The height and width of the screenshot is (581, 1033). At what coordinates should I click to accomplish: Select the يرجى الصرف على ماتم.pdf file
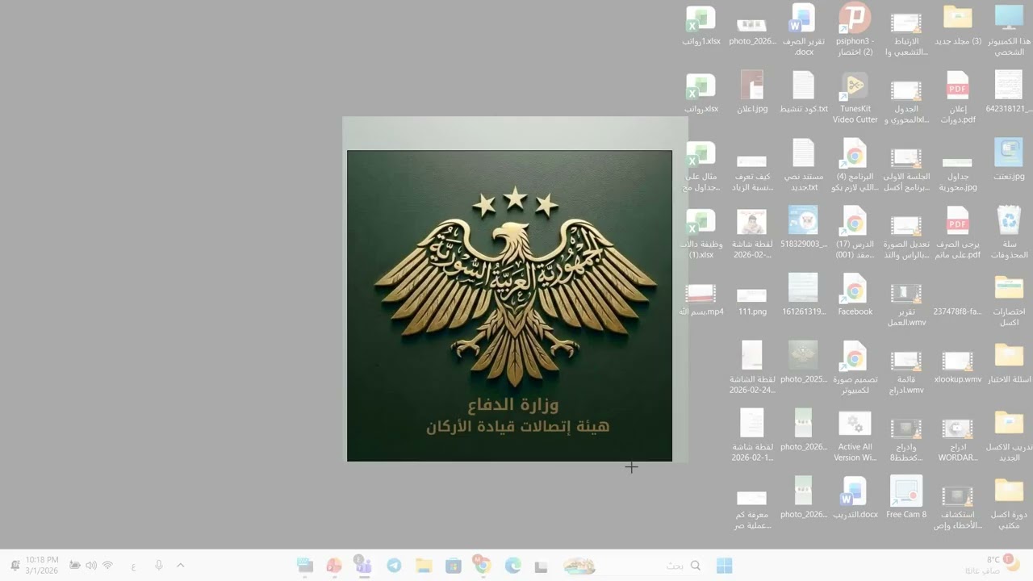coord(957,233)
